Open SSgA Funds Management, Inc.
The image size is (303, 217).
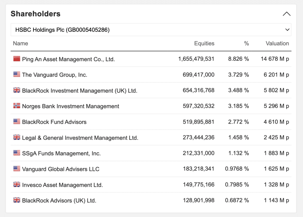click(61, 153)
